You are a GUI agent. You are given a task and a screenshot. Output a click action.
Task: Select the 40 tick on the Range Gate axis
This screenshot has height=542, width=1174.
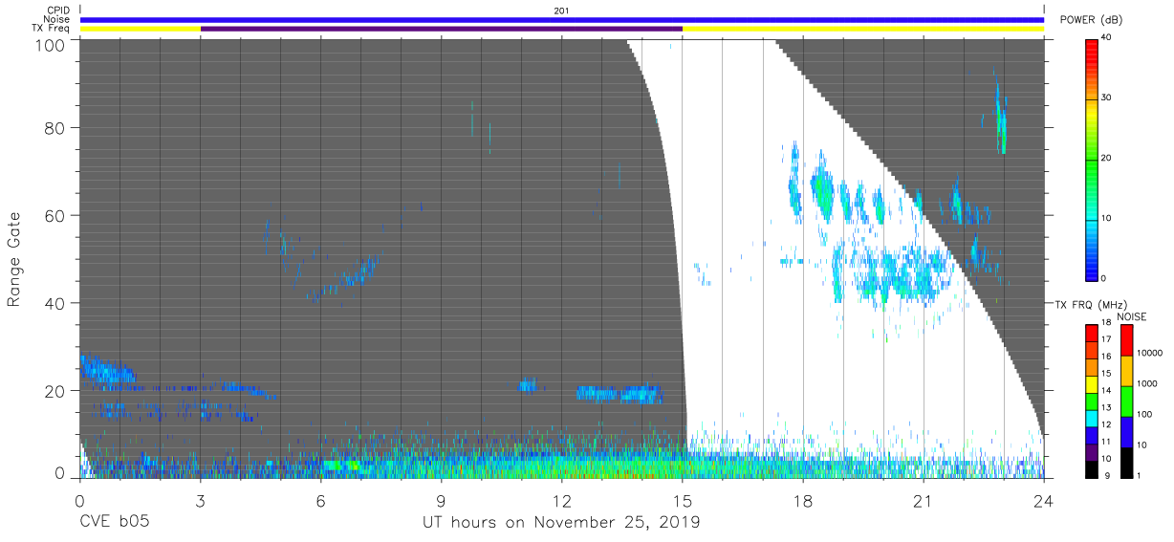click(56, 303)
